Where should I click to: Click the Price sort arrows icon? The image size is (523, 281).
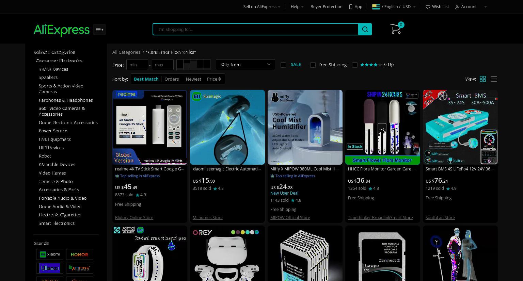point(220,79)
